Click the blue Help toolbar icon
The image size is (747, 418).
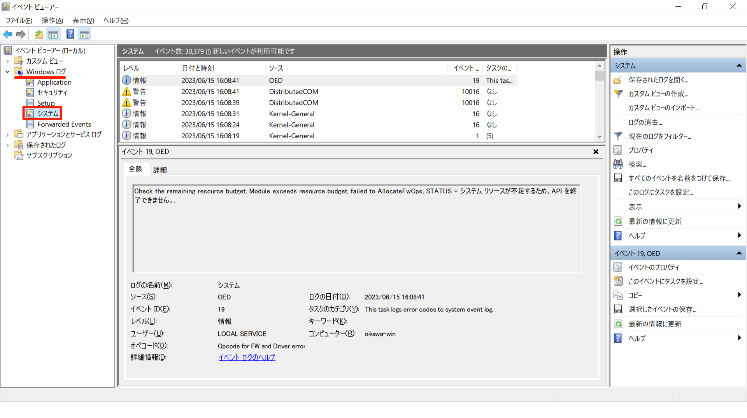point(70,35)
